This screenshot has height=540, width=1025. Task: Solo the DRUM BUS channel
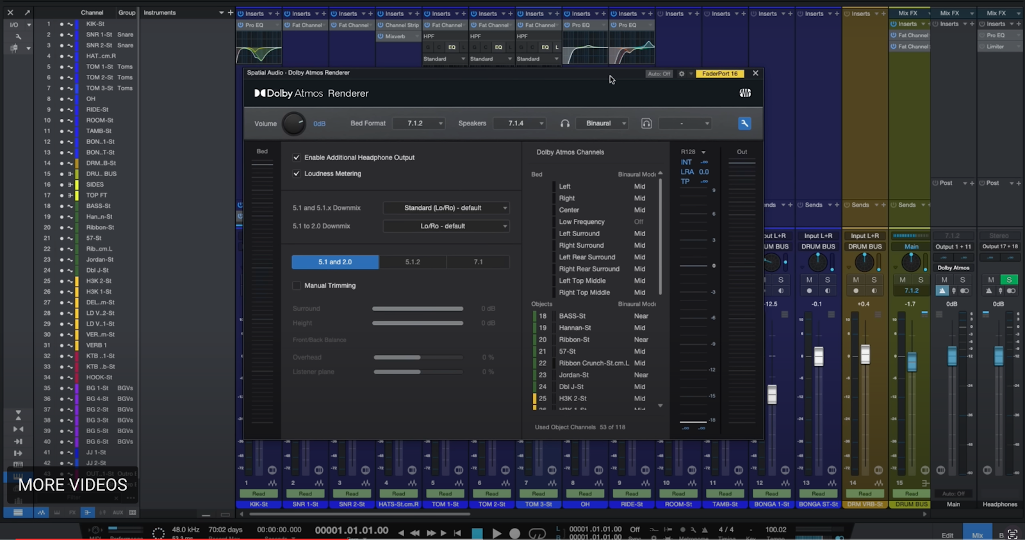(x=921, y=280)
